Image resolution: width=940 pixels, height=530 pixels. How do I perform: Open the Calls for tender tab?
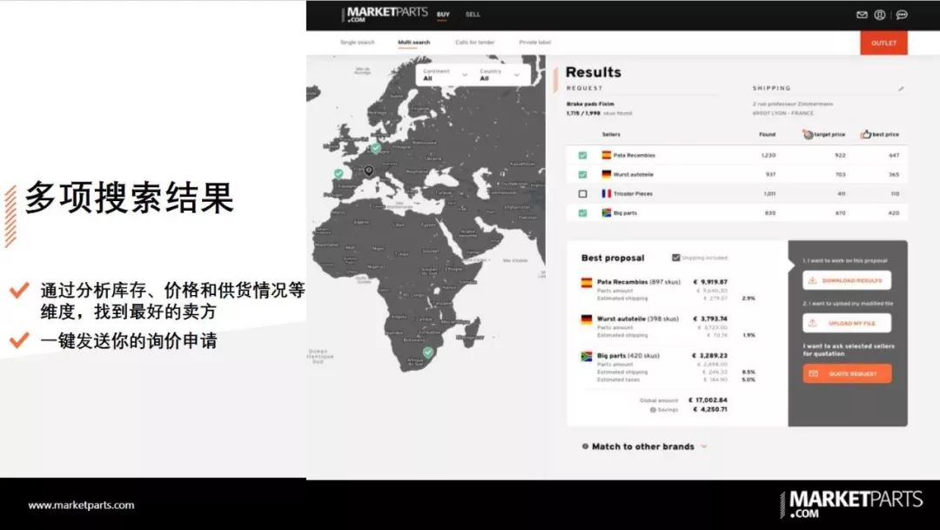point(475,43)
